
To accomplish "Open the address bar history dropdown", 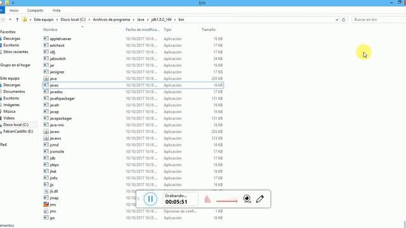I will (x=337, y=20).
